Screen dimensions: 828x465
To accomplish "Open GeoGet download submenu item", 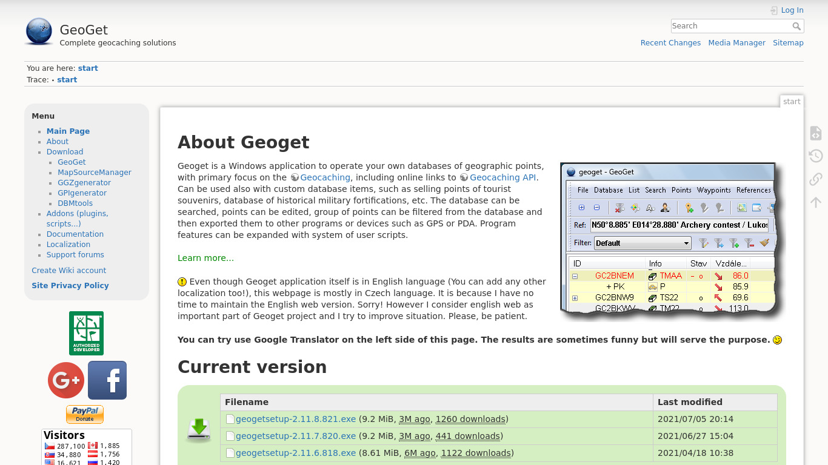I will pos(72,162).
